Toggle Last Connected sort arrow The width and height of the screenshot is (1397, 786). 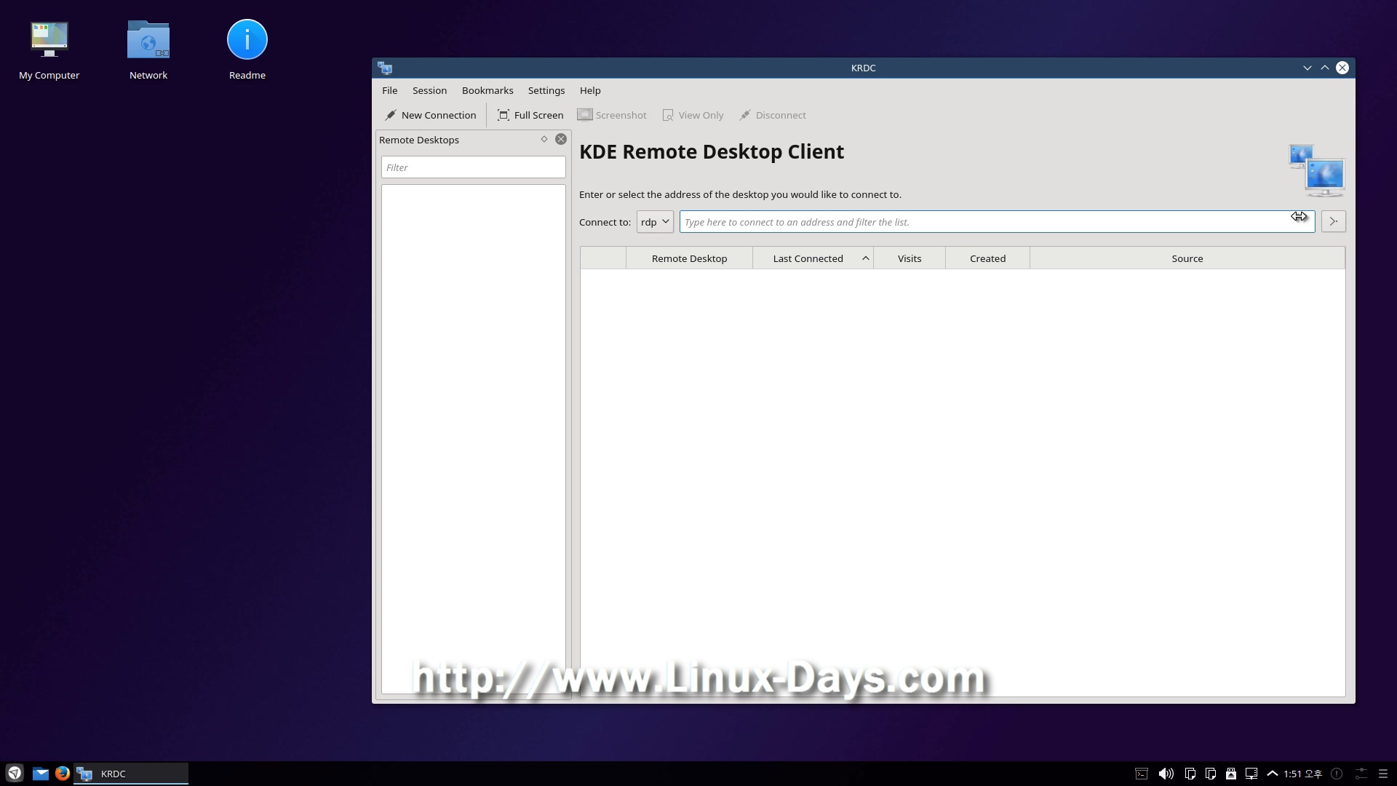tap(865, 258)
